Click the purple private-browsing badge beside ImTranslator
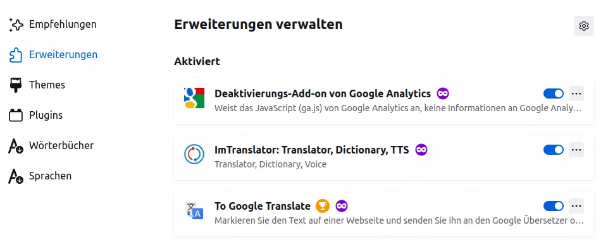 [x=421, y=150]
